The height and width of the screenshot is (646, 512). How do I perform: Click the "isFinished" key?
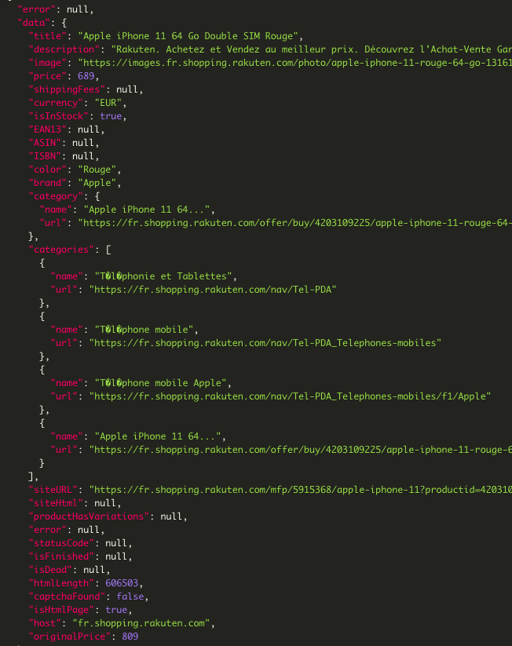(61, 557)
